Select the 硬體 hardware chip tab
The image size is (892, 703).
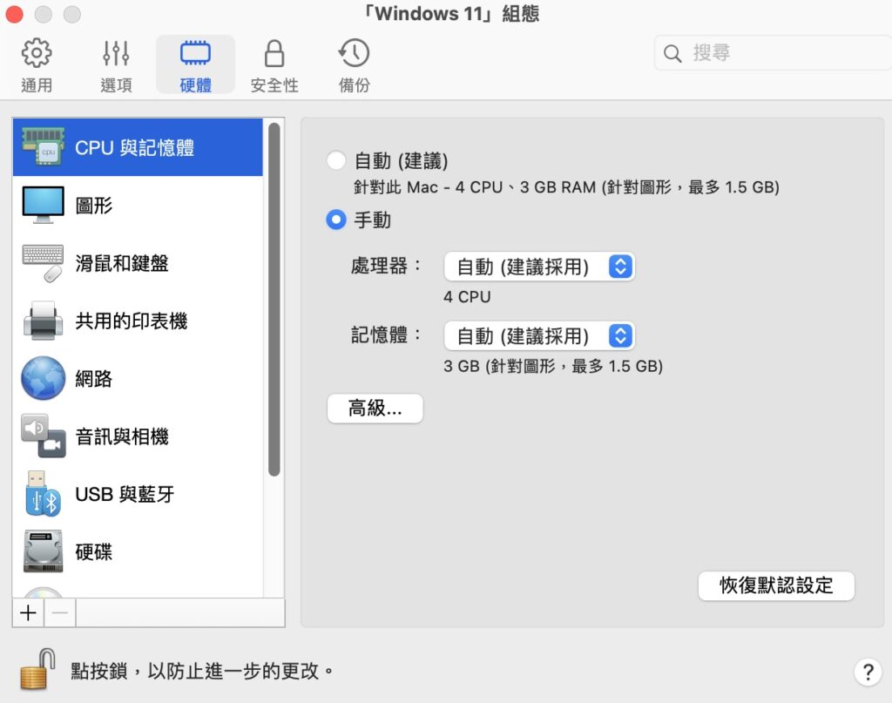click(x=195, y=64)
